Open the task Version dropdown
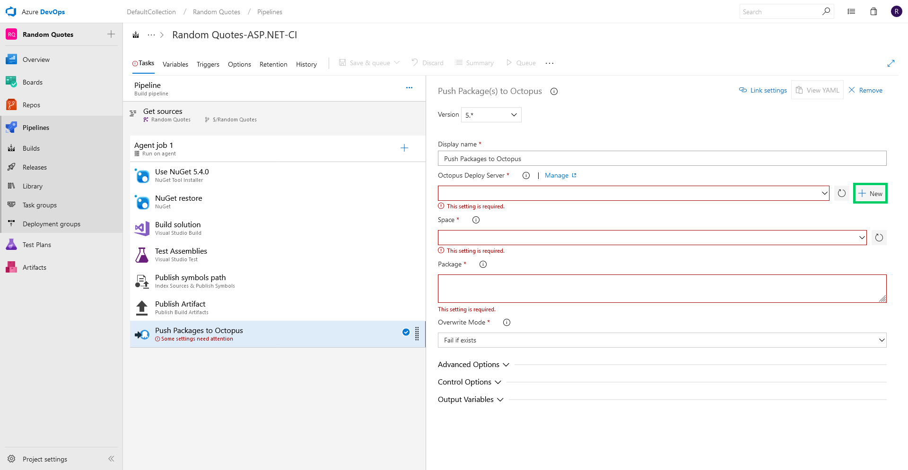 [x=491, y=115]
